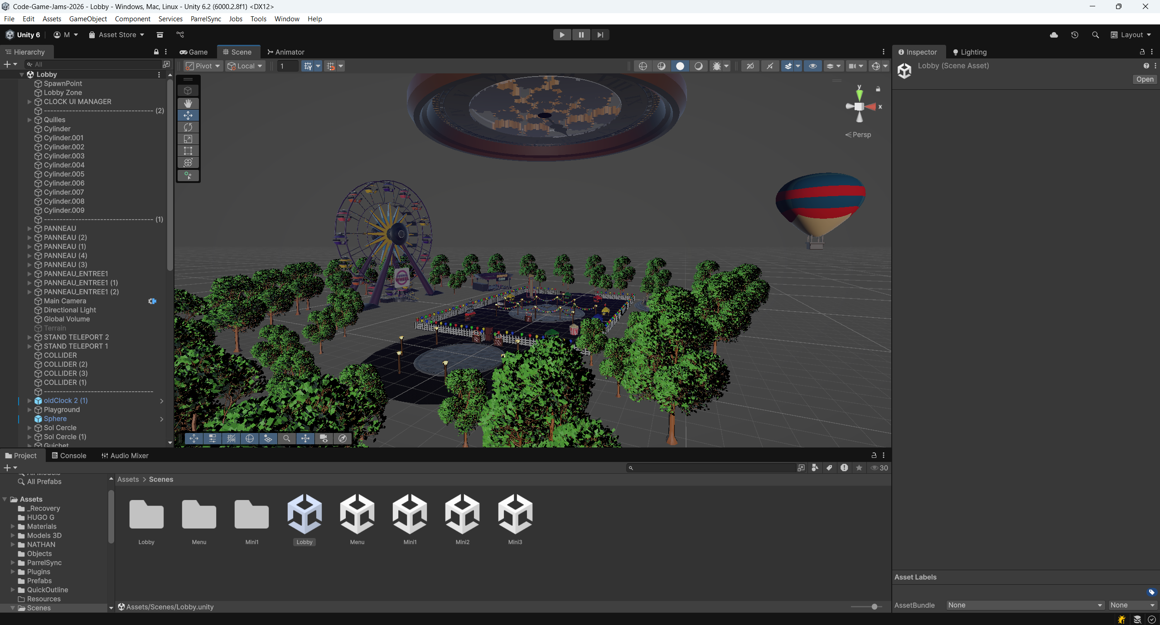Toggle scene visibility with the eye icon
Image resolution: width=1160 pixels, height=625 pixels.
pyautogui.click(x=812, y=66)
